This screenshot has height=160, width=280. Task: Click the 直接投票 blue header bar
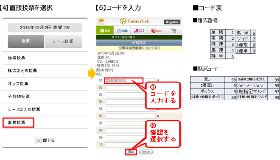click(x=139, y=43)
